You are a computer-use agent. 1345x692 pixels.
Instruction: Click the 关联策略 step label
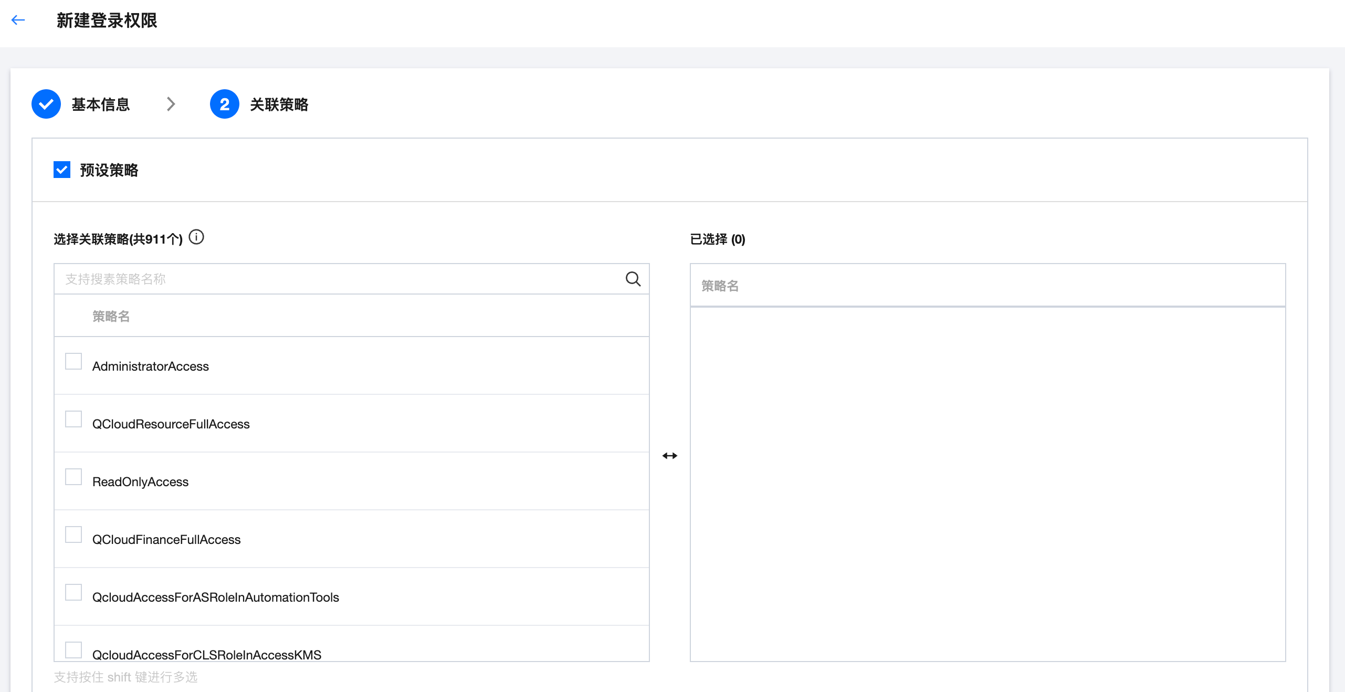click(x=279, y=104)
